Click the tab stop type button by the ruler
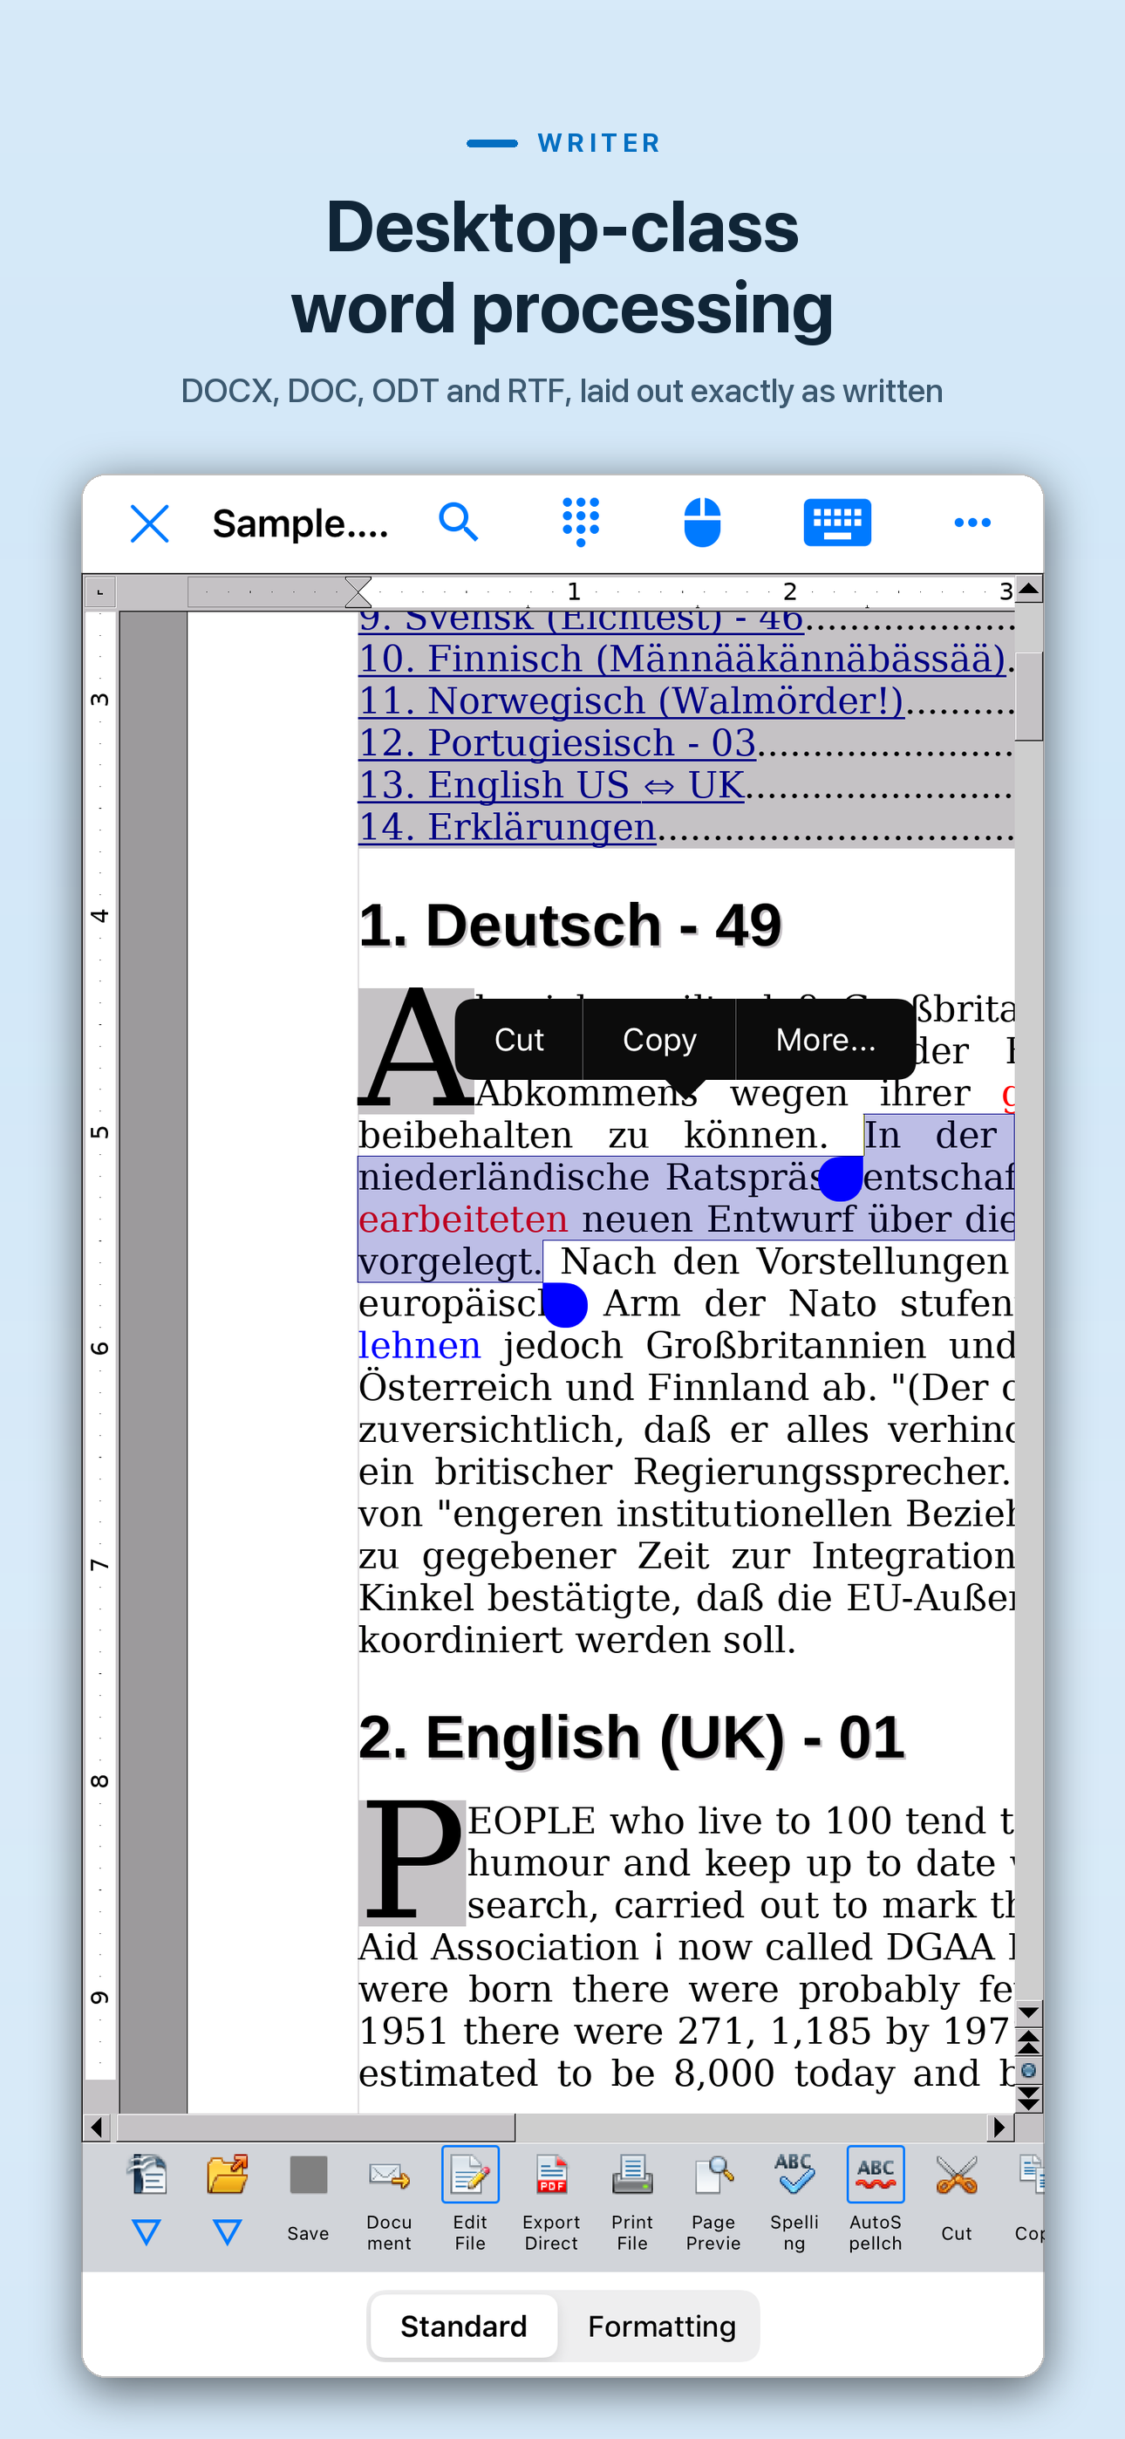The width and height of the screenshot is (1125, 2439). (99, 592)
